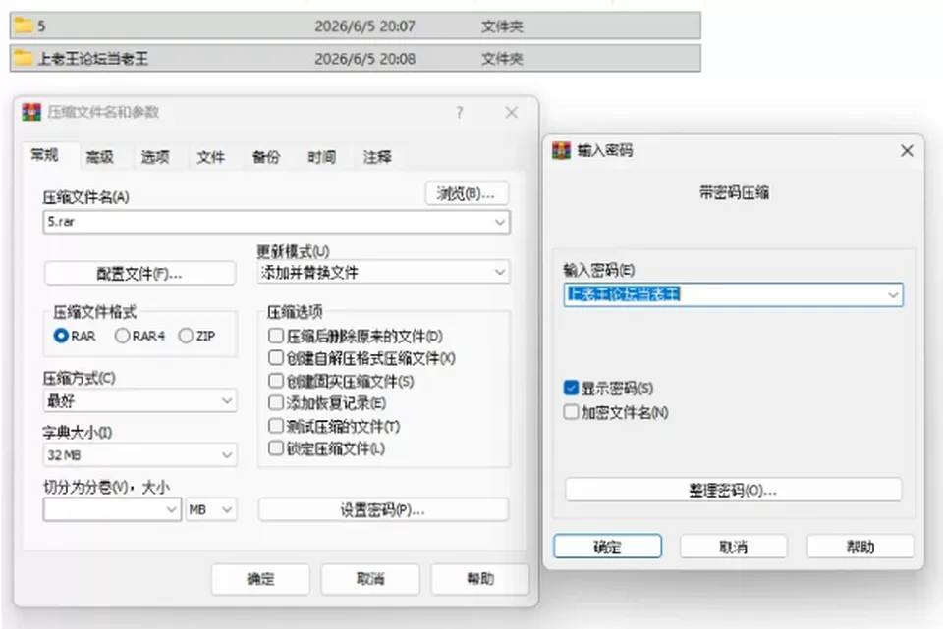Open the 压缩方式 dropdown showing 最好

coord(139,400)
